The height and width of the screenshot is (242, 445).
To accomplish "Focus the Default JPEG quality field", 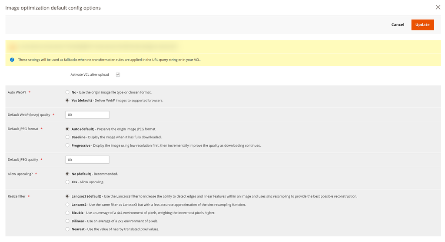I will coord(87,160).
